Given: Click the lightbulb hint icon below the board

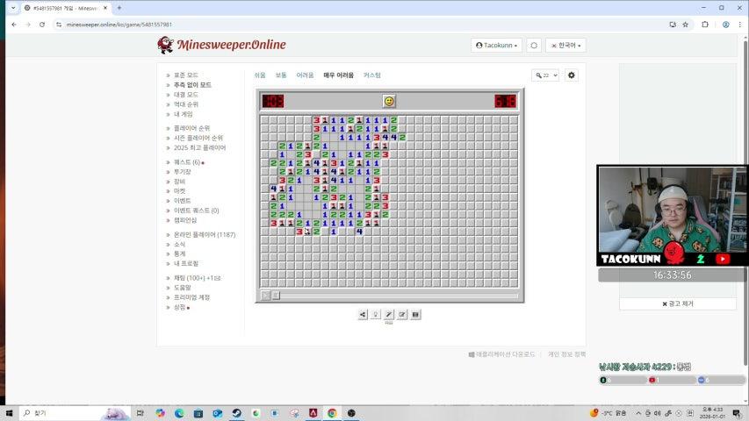Looking at the screenshot, I should tap(376, 315).
